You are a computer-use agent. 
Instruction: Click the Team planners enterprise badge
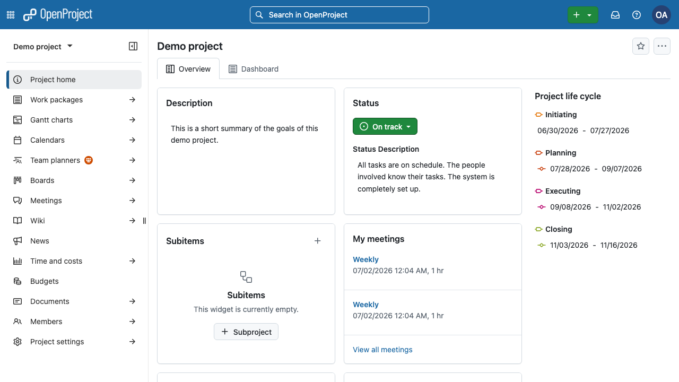[x=89, y=160]
